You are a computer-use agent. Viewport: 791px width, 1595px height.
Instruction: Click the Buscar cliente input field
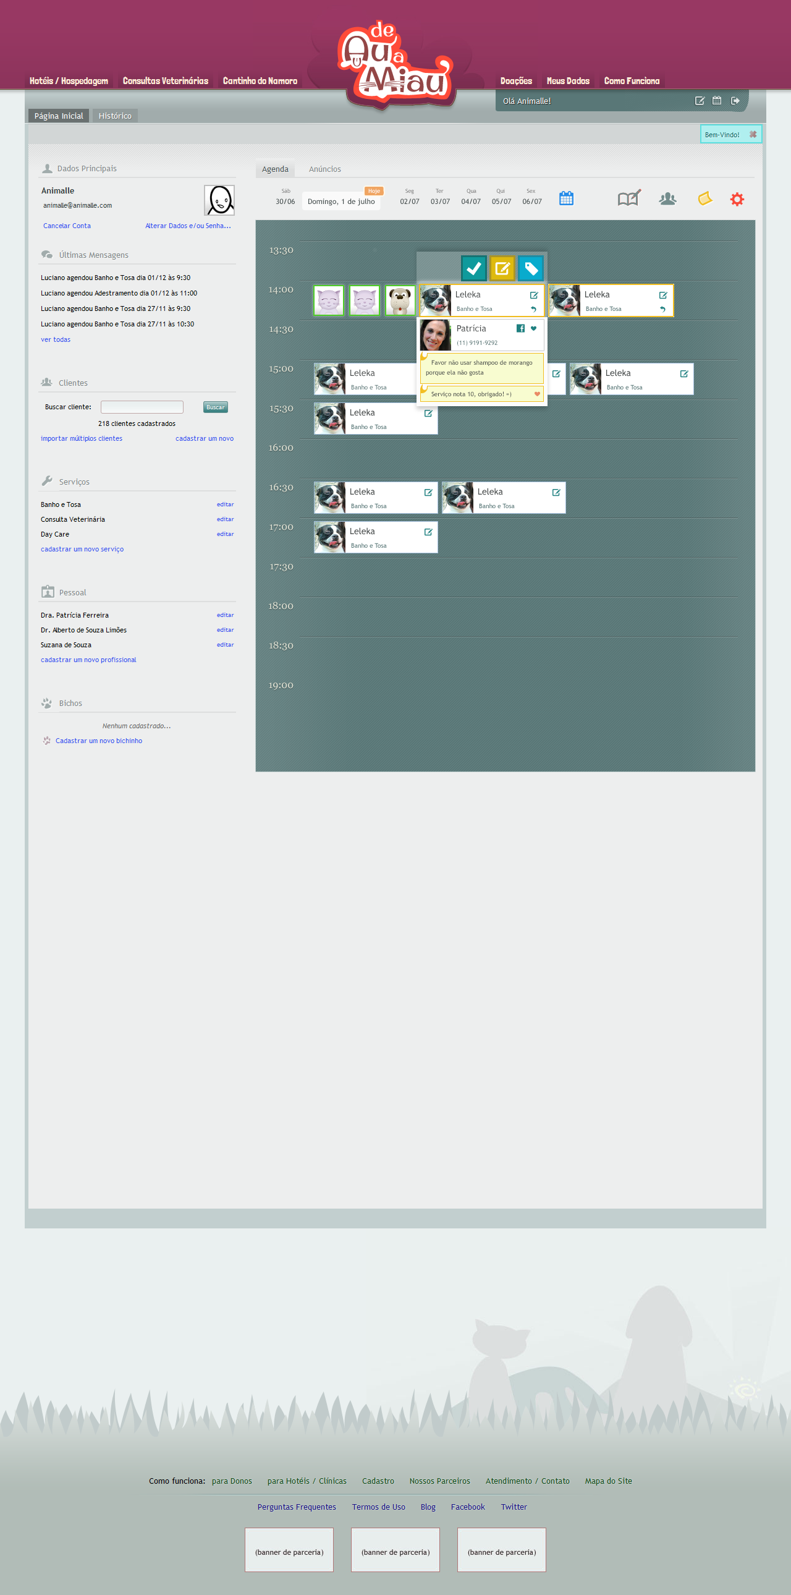pyautogui.click(x=142, y=407)
